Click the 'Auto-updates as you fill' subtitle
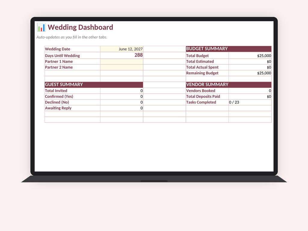The width and height of the screenshot is (308, 231). coord(72,37)
